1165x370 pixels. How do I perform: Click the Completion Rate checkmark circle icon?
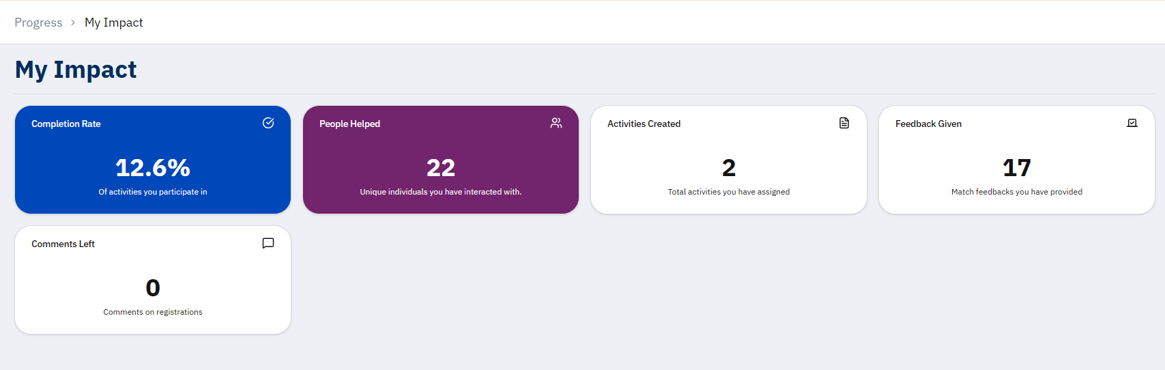[268, 123]
